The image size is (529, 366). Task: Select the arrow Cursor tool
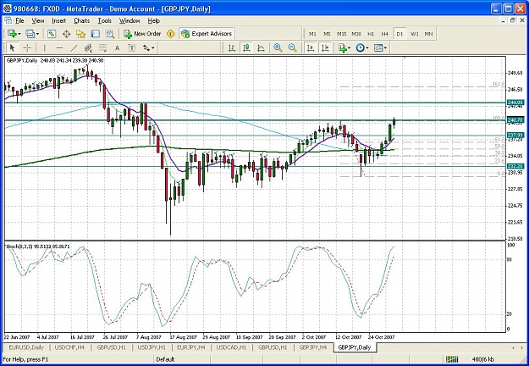pos(13,48)
